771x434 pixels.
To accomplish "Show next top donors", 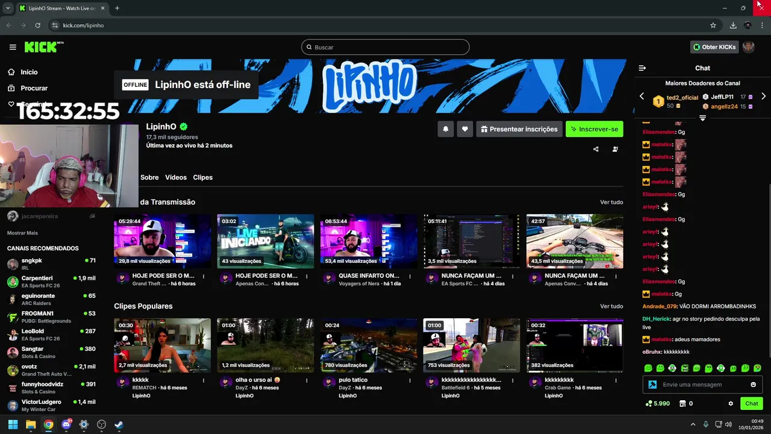I will pyautogui.click(x=763, y=96).
